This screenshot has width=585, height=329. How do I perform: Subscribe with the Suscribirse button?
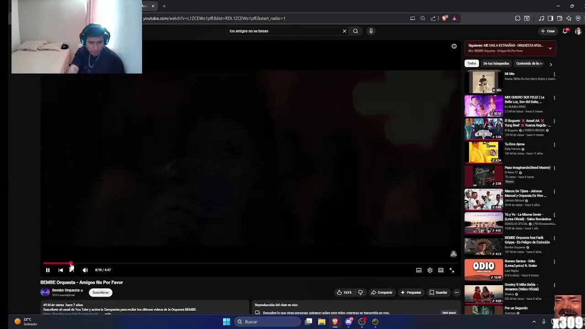click(101, 292)
